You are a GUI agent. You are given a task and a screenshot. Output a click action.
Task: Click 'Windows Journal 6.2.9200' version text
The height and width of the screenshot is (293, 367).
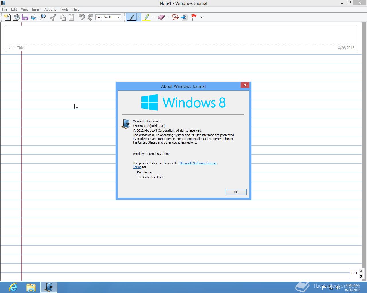(151, 154)
